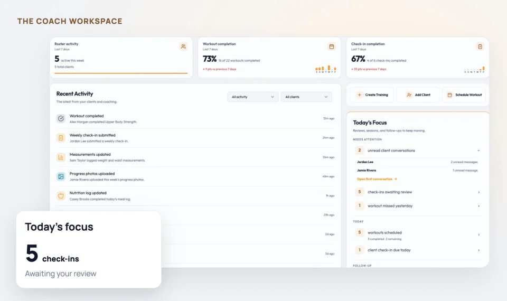Click the plus icon in Create Training
Screen dimensions: 507x301
point(359,95)
